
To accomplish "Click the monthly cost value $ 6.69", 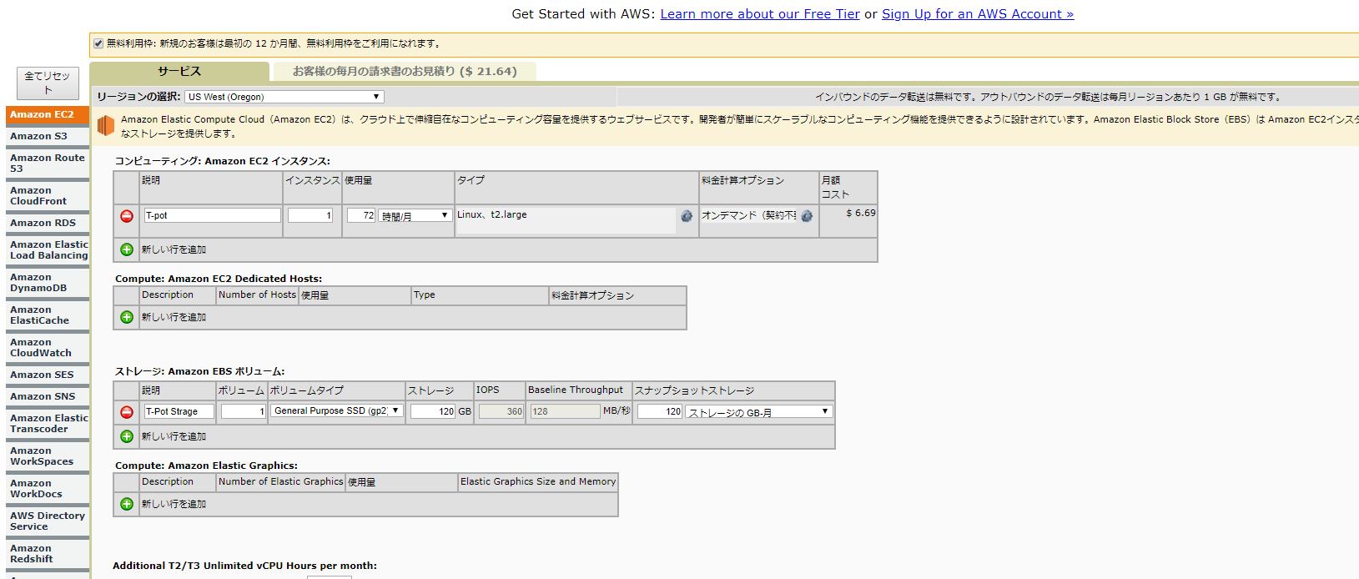I will coord(861,214).
